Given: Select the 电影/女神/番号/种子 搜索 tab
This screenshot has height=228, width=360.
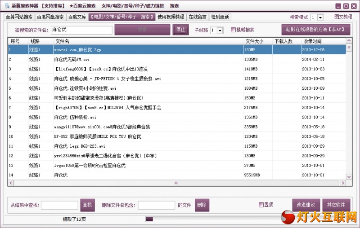Looking at the screenshot, I should [x=122, y=17].
